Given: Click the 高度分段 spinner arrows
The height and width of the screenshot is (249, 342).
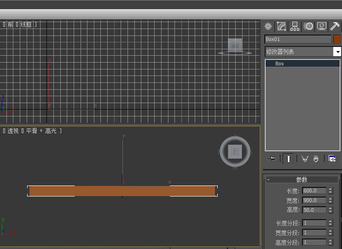Looking at the screenshot, I should tap(330, 242).
